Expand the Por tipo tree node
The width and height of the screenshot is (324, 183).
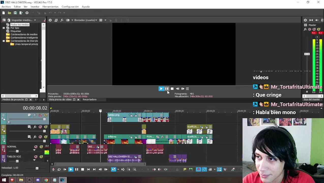(4, 28)
